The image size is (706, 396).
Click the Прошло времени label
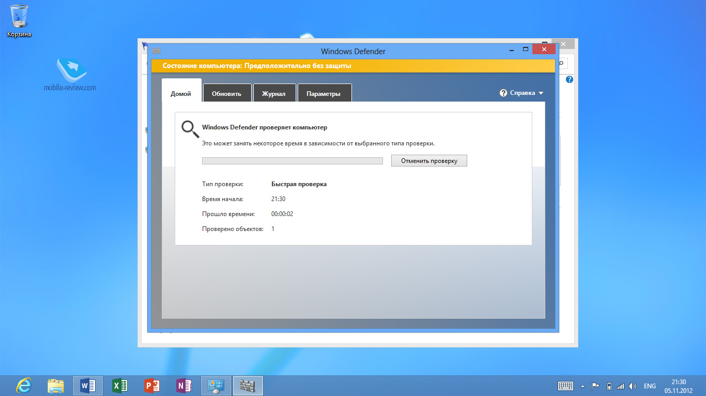coord(228,213)
